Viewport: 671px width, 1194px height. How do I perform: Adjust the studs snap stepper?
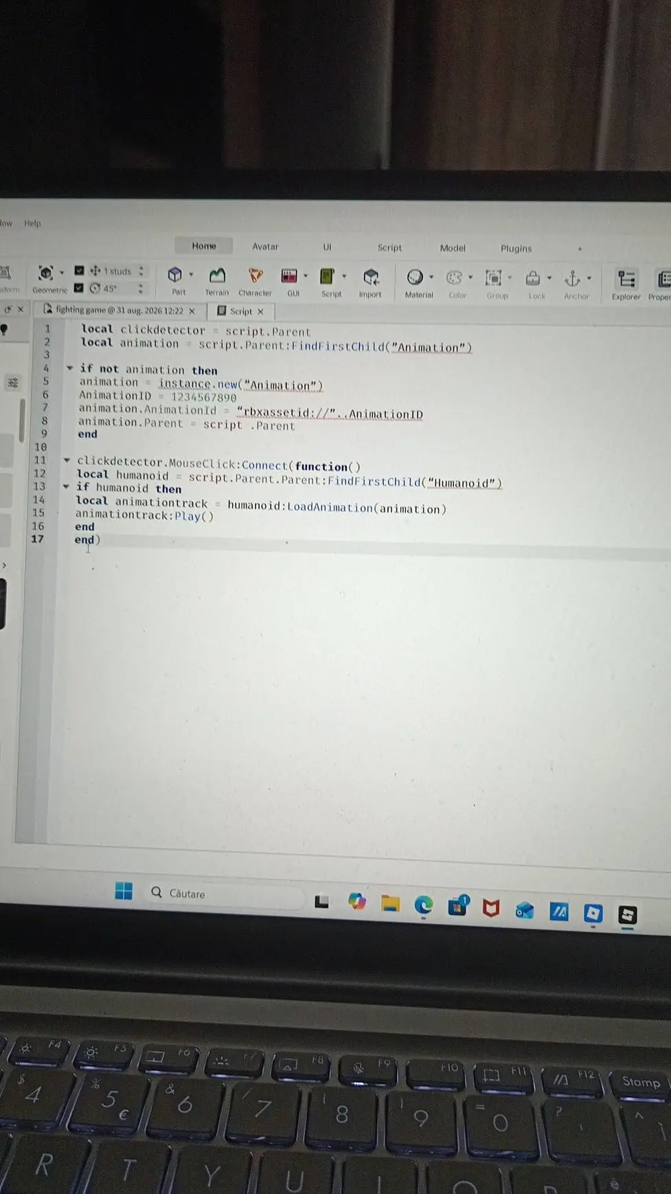click(x=141, y=271)
